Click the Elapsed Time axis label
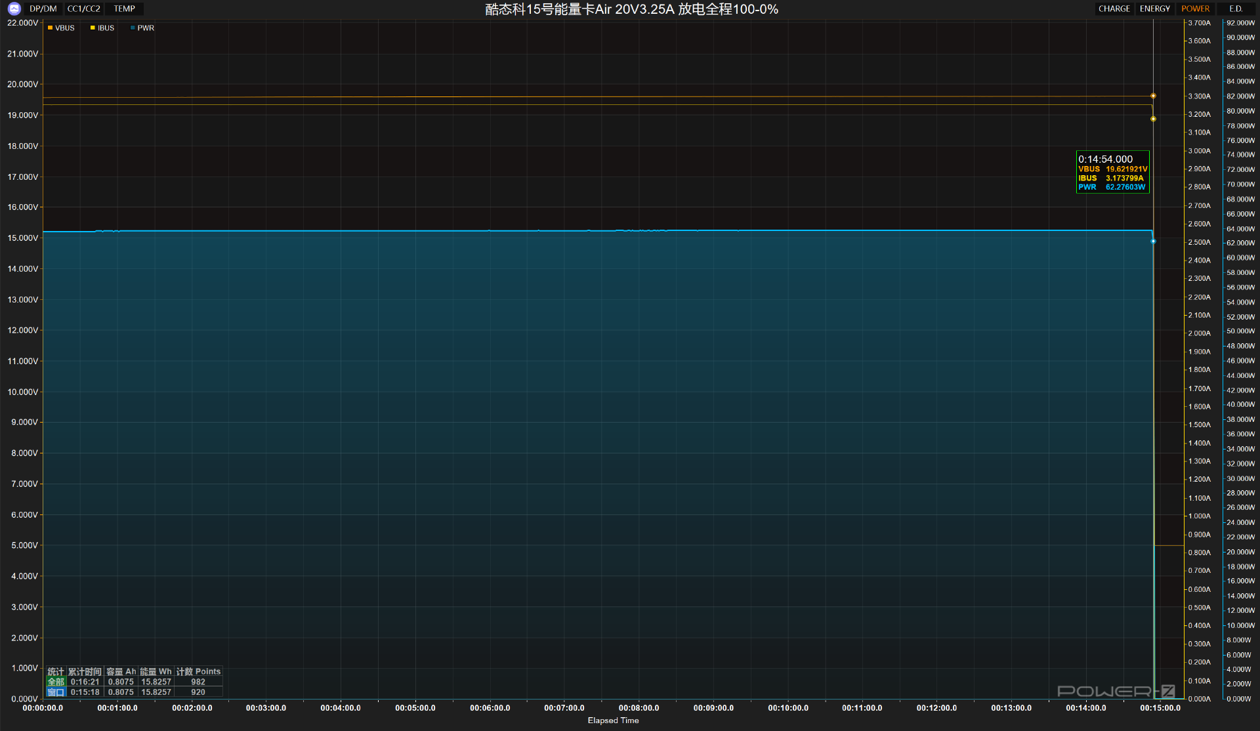 coord(613,721)
